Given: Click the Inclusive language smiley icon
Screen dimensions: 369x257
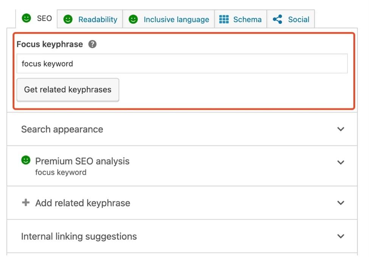Looking at the screenshot, I should coord(133,19).
